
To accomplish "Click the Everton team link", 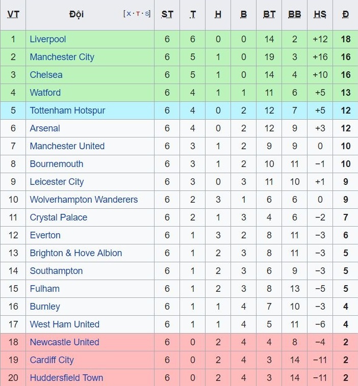I will point(45,235).
